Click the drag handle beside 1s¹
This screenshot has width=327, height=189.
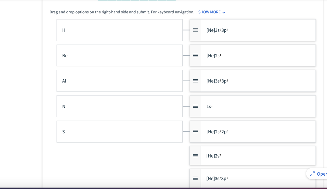pyautogui.click(x=195, y=106)
